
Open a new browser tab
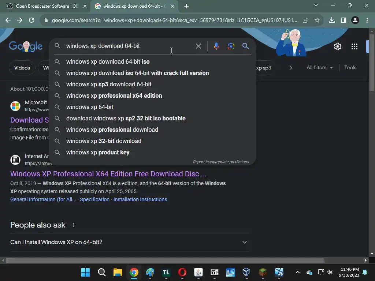(x=186, y=6)
